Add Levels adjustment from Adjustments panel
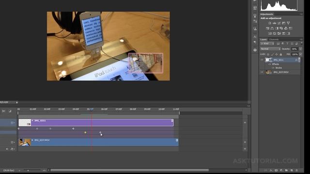This screenshot has width=310, height=174. pos(275,23)
